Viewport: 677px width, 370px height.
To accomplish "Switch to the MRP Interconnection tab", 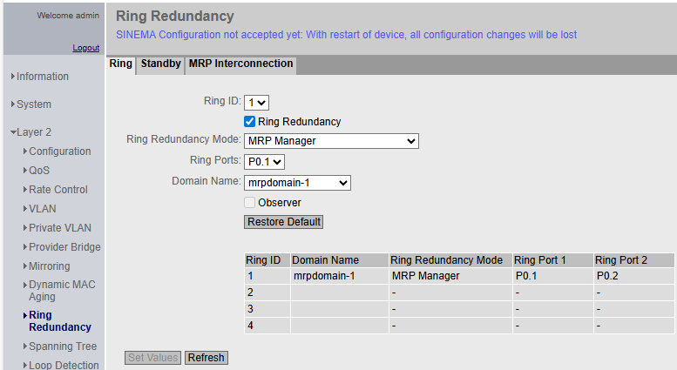I will (240, 64).
